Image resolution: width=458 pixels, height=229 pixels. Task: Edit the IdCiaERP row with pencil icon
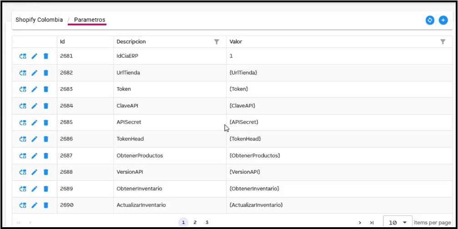pyautogui.click(x=35, y=56)
